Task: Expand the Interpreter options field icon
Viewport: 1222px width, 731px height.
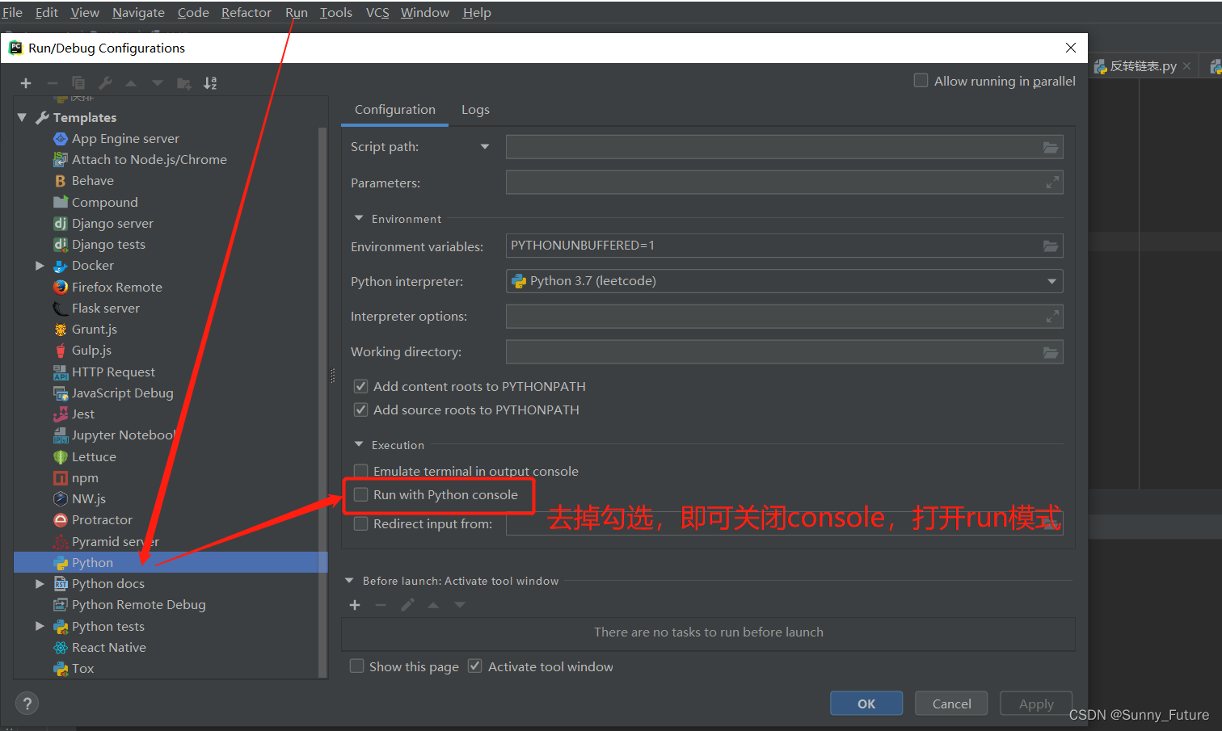Action: tap(1051, 317)
